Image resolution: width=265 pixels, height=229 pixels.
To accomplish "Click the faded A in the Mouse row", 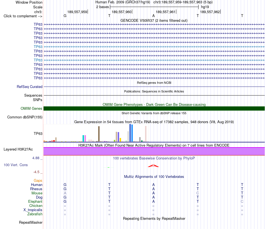I will click(x=65, y=193).
